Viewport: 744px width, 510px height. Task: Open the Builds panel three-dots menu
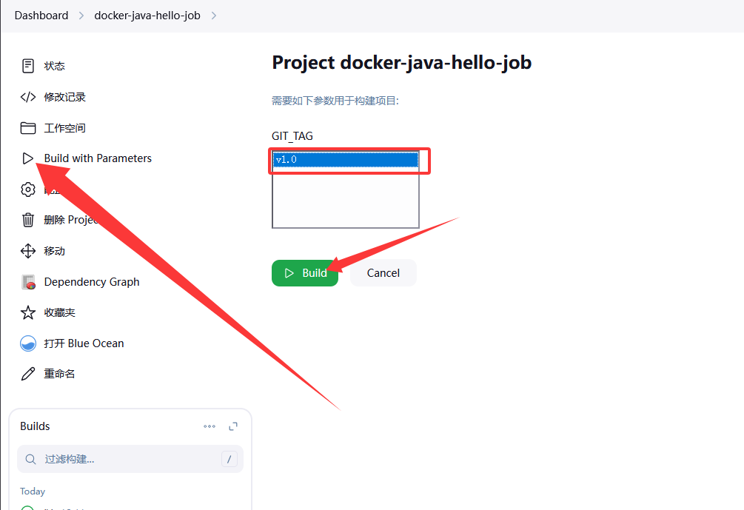(210, 426)
